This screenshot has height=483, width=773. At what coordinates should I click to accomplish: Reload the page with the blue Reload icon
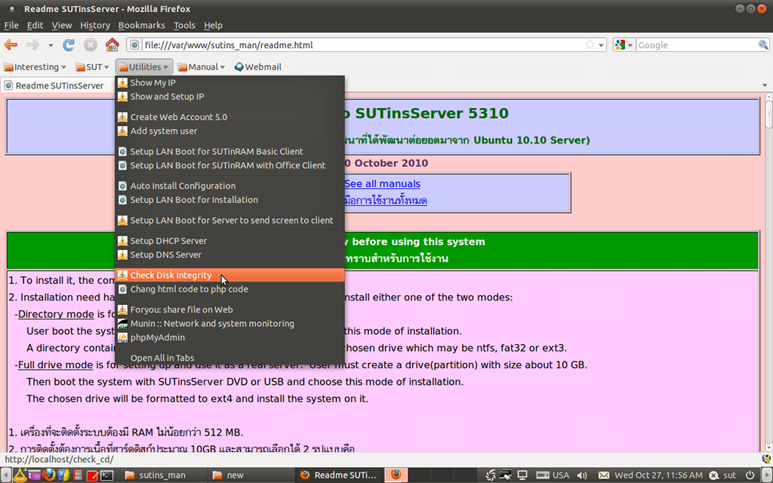69,45
